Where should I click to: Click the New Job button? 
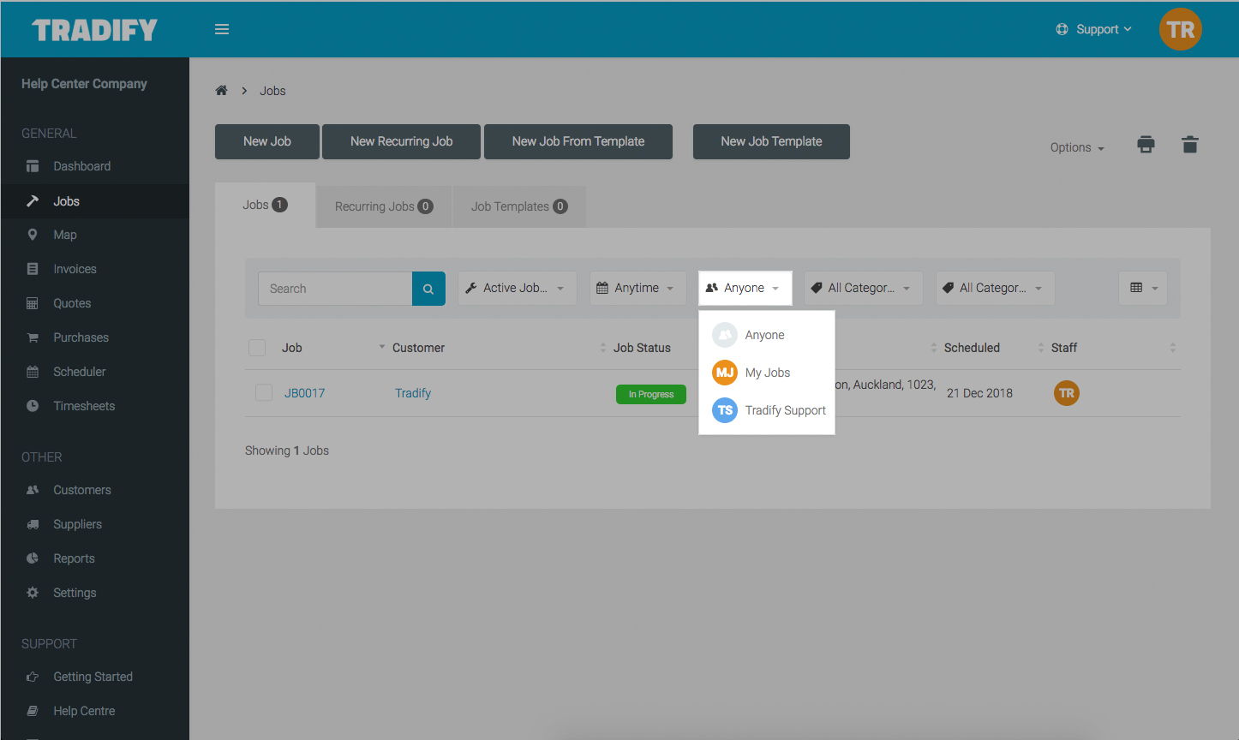[x=267, y=141]
